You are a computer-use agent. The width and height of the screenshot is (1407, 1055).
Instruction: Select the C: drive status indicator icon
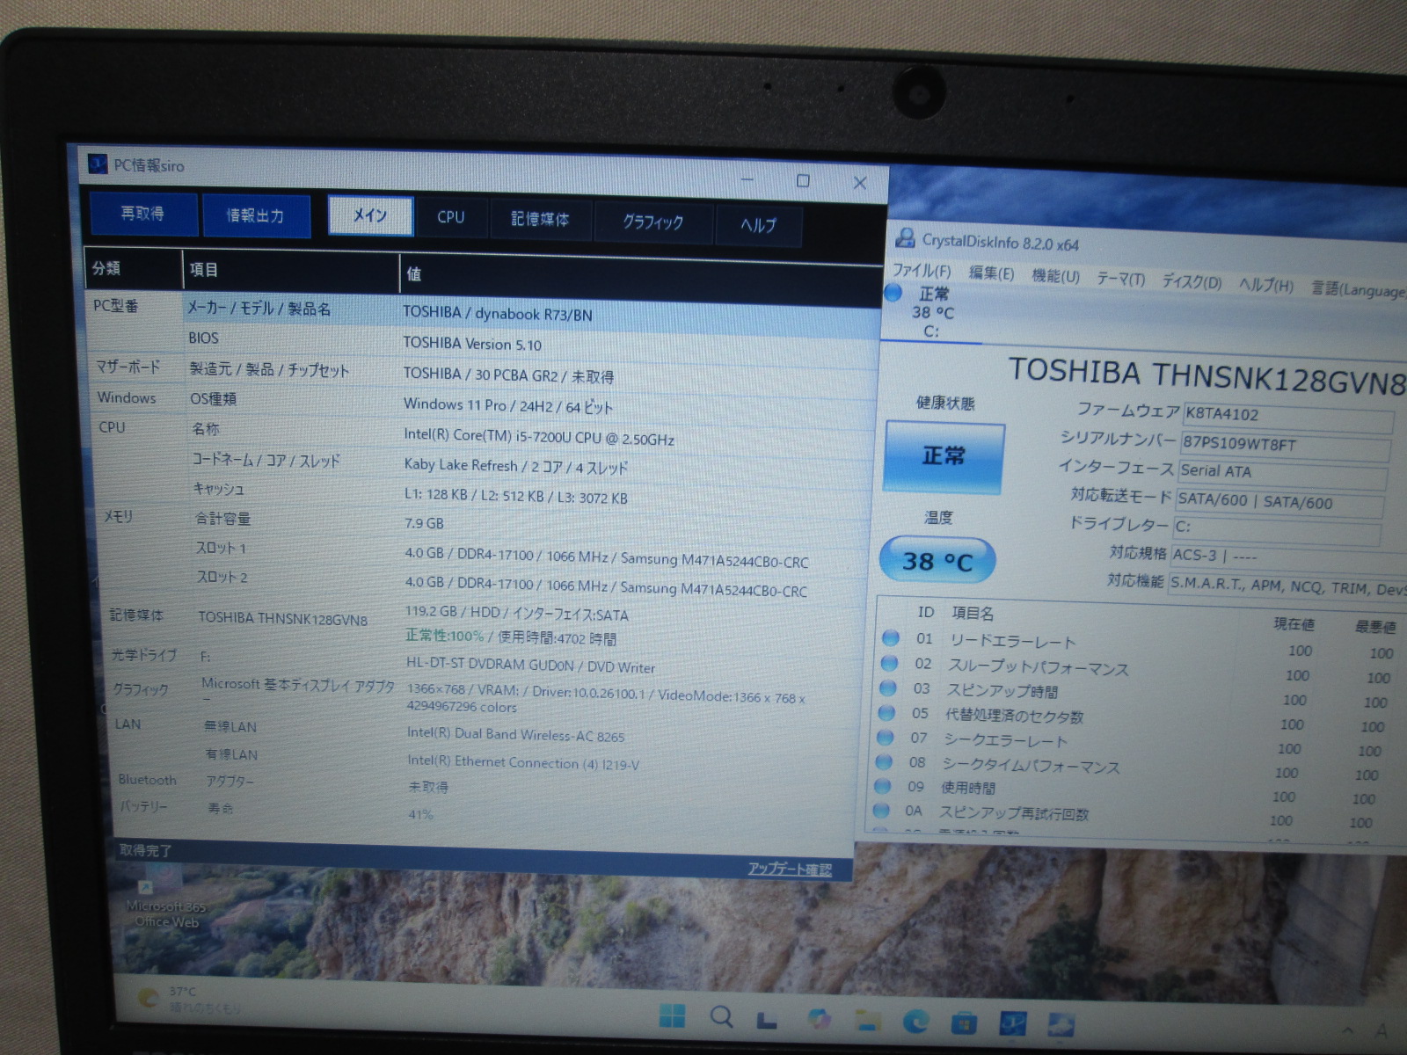893,292
